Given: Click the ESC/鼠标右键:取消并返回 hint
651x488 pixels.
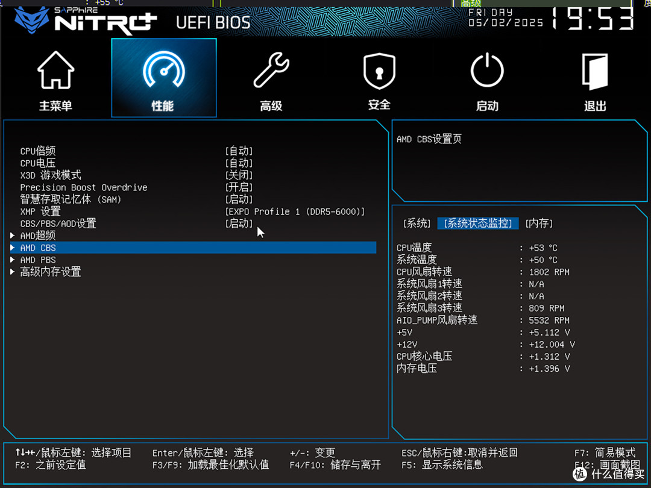Looking at the screenshot, I should [459, 452].
